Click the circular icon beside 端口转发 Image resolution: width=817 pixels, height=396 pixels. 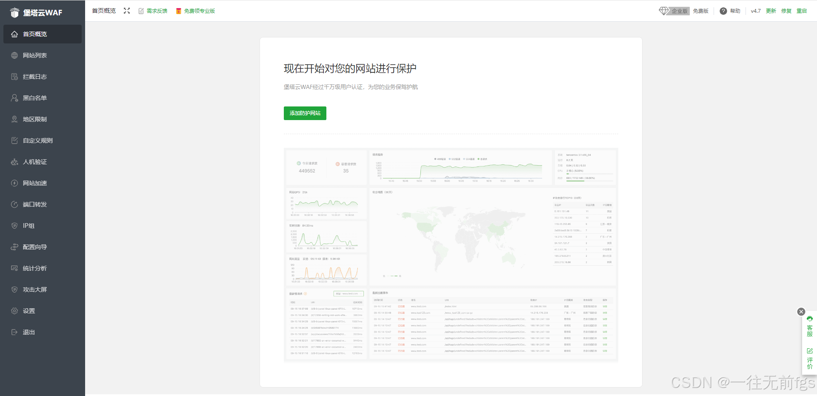(x=14, y=204)
